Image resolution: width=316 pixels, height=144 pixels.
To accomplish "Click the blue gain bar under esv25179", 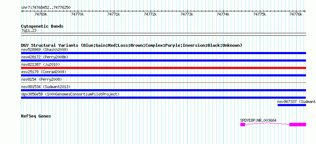I will tap(163, 75).
